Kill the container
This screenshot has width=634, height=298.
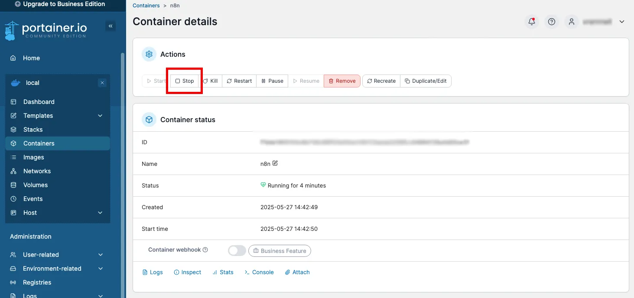click(210, 81)
